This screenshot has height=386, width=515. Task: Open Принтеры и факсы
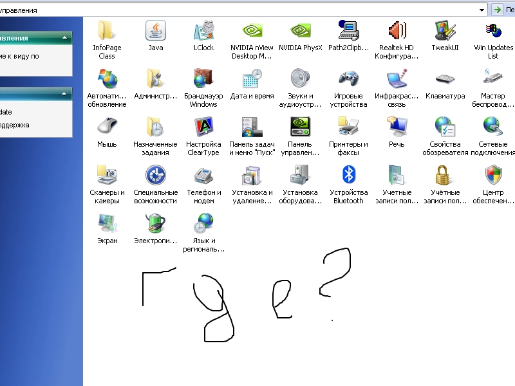(x=348, y=127)
